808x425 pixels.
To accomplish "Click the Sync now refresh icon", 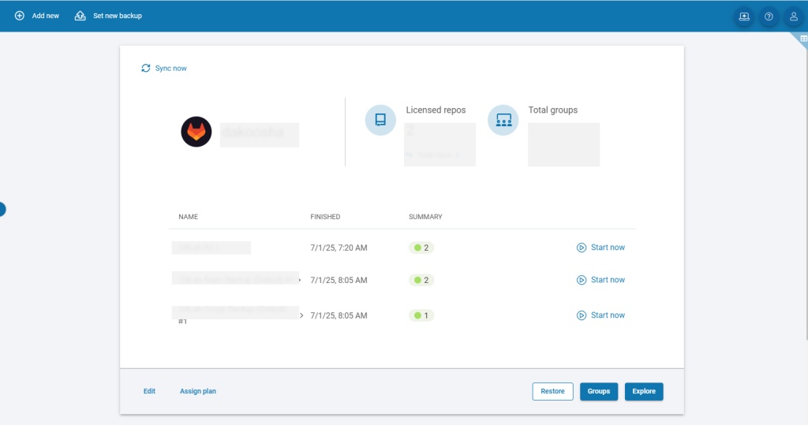I will [146, 68].
